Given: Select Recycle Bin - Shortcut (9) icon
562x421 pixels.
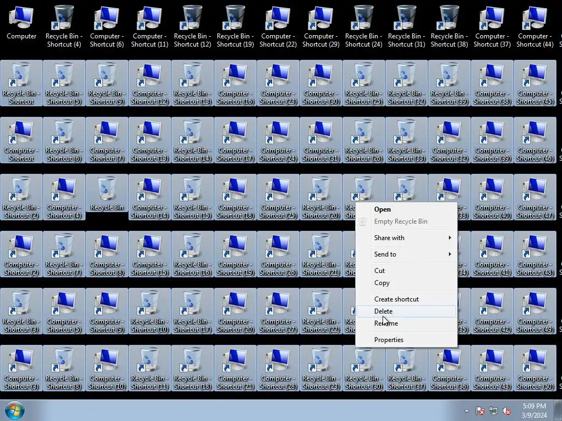Looking at the screenshot, I should tap(107, 83).
